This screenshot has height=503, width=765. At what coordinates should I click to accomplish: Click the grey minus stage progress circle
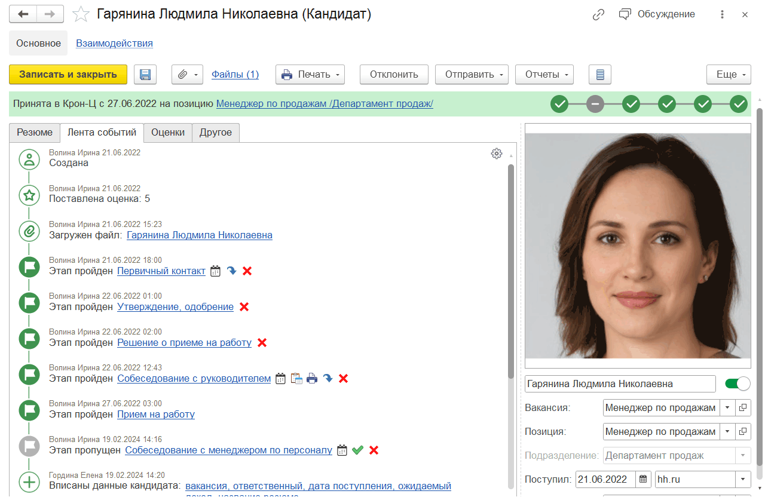[595, 104]
